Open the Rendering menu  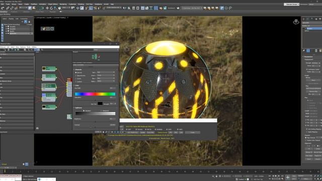63,4
